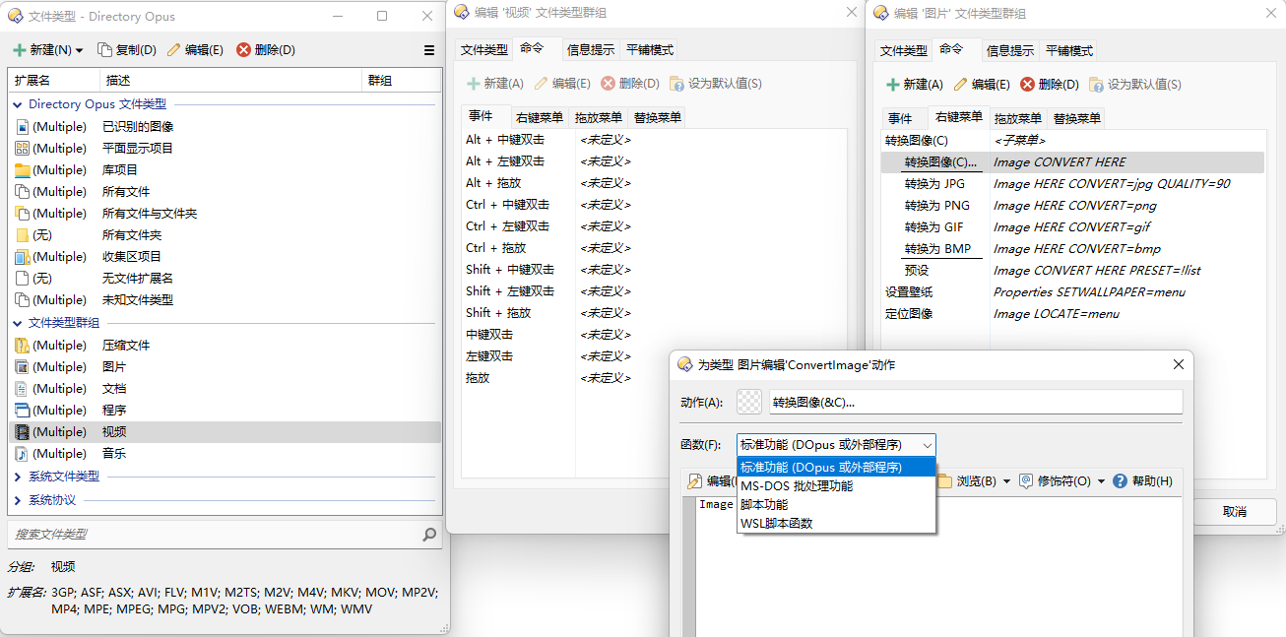Image resolution: width=1286 pixels, height=637 pixels.
Task: Open 事件 subtab in 图片 window
Action: [x=900, y=118]
